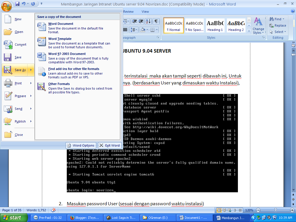Click Save icon in Quick Access Toolbar
Screen dimensions: 296x222
[17, 3]
